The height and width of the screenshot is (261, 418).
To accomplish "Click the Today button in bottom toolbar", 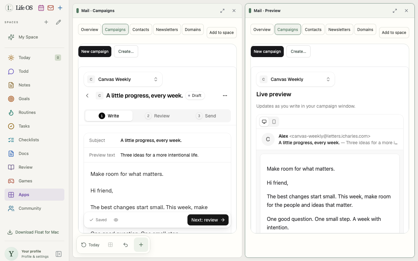I will 90,245.
